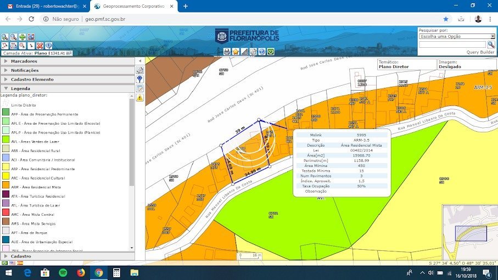Screen dimensions: 498x280
Task: Click the 'Área Residencial Mista' value in popup
Action: tap(361, 145)
